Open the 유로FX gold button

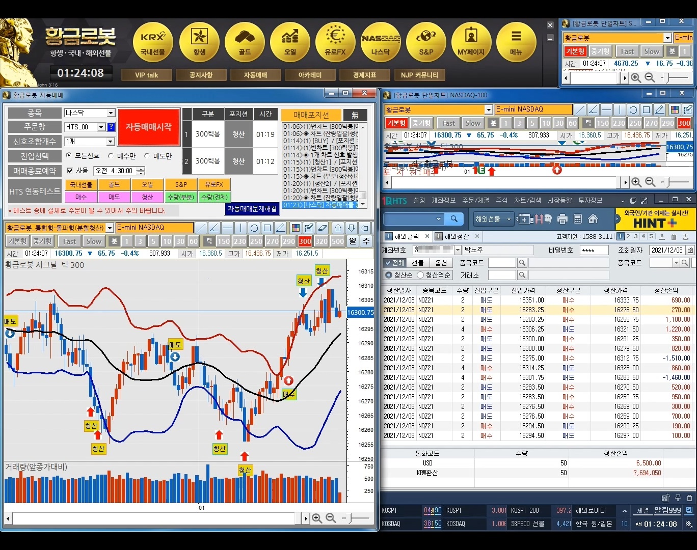tap(335, 42)
